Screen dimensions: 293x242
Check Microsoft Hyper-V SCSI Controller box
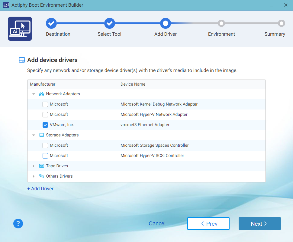pos(45,156)
